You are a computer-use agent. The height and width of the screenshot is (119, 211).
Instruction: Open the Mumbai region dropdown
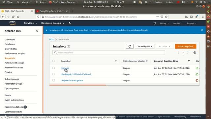[177, 23]
